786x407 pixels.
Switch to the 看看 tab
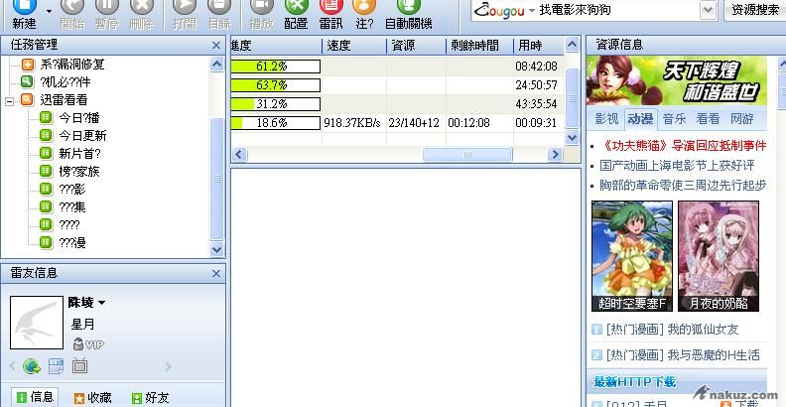(x=708, y=119)
